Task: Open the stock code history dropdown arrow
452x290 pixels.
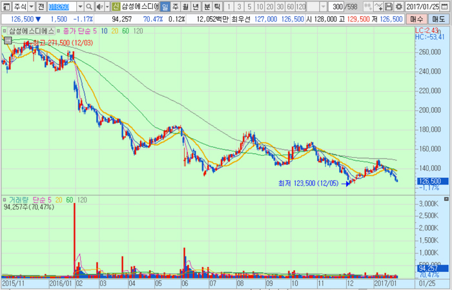Action: tap(80, 6)
